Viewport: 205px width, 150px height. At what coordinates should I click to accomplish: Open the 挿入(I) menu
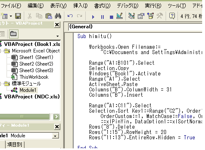(x=80, y=6)
